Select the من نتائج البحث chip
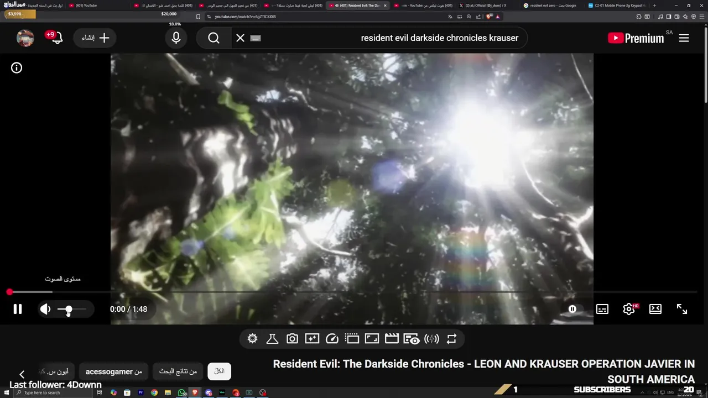Screen dimensions: 708x398 point(178,371)
